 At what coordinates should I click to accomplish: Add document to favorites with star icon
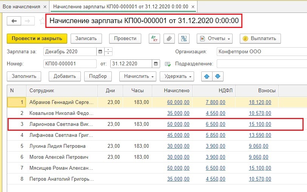[42, 21]
